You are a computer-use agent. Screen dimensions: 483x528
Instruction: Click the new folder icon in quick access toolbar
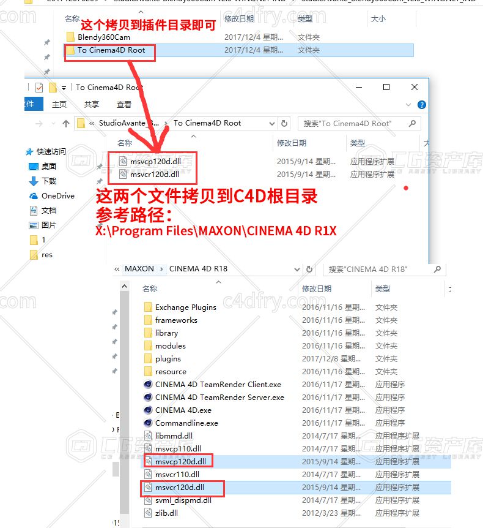click(53, 88)
